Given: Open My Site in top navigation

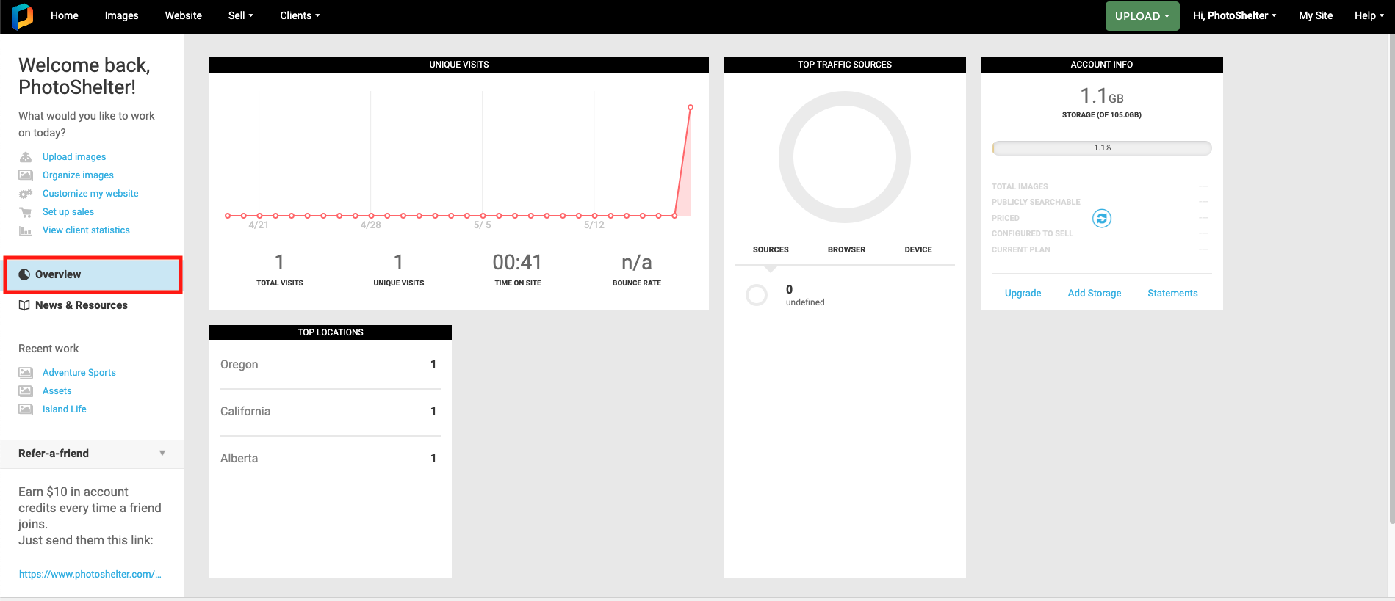Looking at the screenshot, I should [x=1316, y=15].
